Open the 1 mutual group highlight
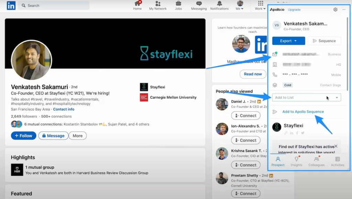 click(x=40, y=167)
